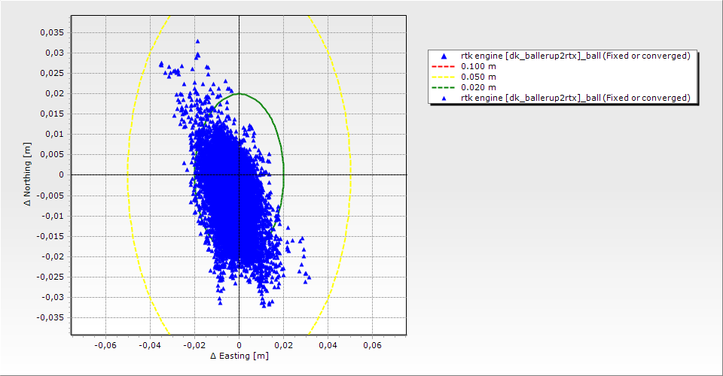Click the small blue triangle legend marker
Image resolution: width=723 pixels, height=376 pixels.
point(444,98)
